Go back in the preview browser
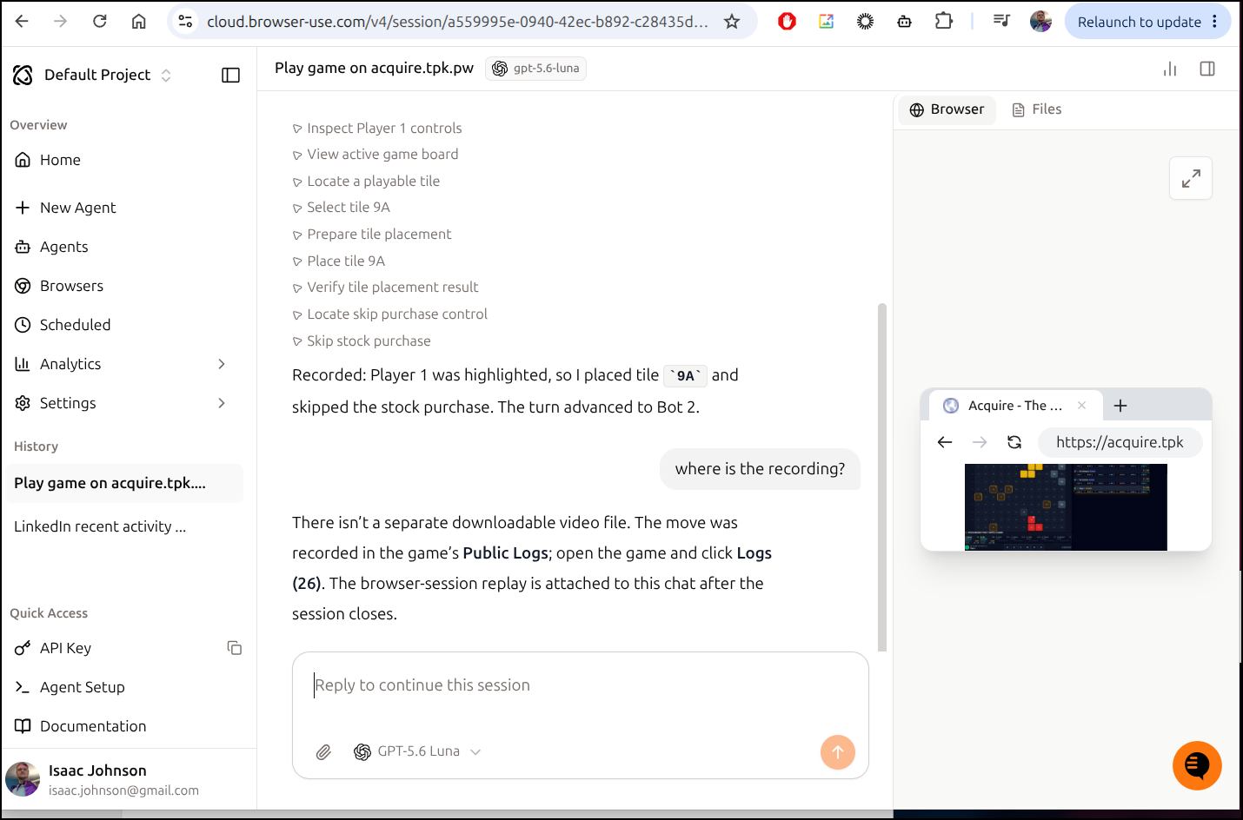 [x=945, y=442]
